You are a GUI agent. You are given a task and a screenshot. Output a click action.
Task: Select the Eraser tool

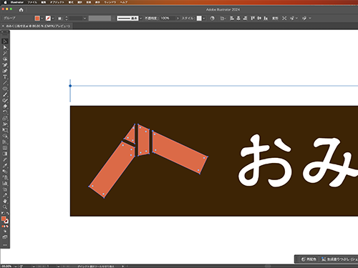[5, 106]
